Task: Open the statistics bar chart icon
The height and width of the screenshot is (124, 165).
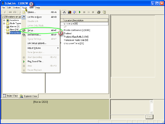Action: pyautogui.click(x=70, y=12)
